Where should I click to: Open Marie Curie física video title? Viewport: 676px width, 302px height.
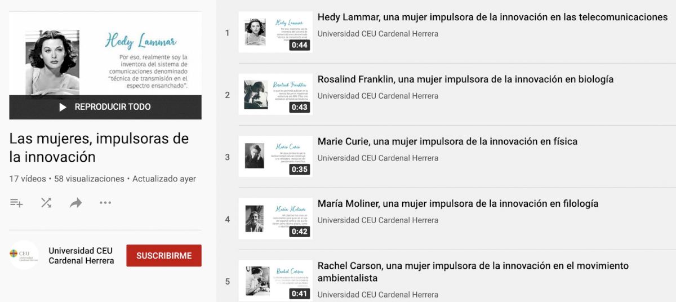(447, 141)
